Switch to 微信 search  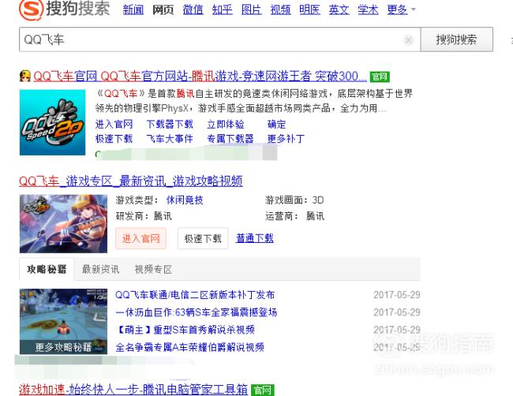pyautogui.click(x=193, y=9)
